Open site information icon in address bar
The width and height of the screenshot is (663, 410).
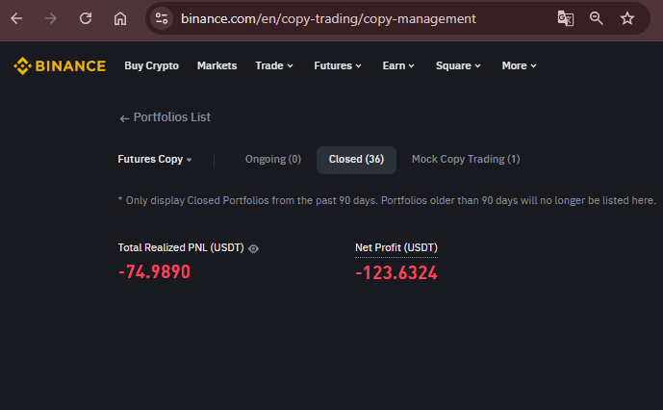162,18
